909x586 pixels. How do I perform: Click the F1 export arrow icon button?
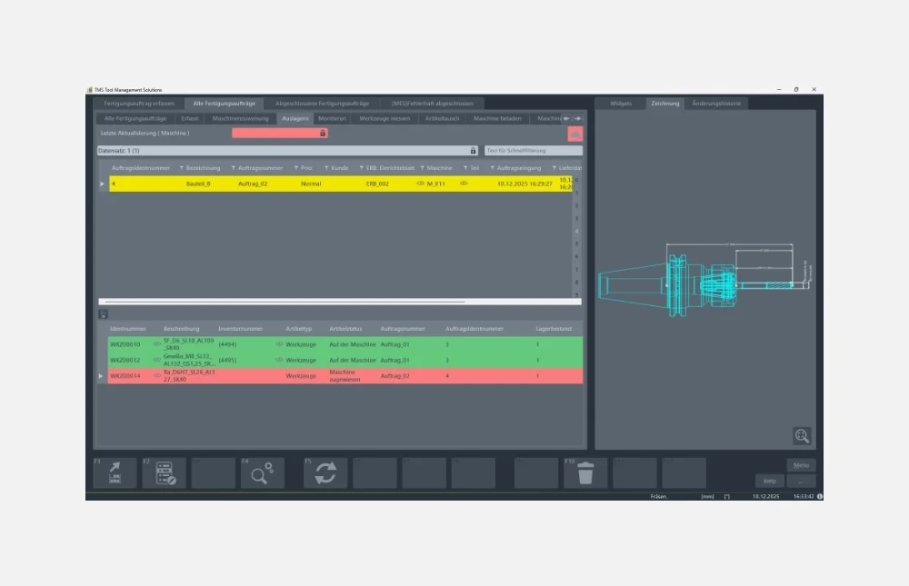coord(115,473)
